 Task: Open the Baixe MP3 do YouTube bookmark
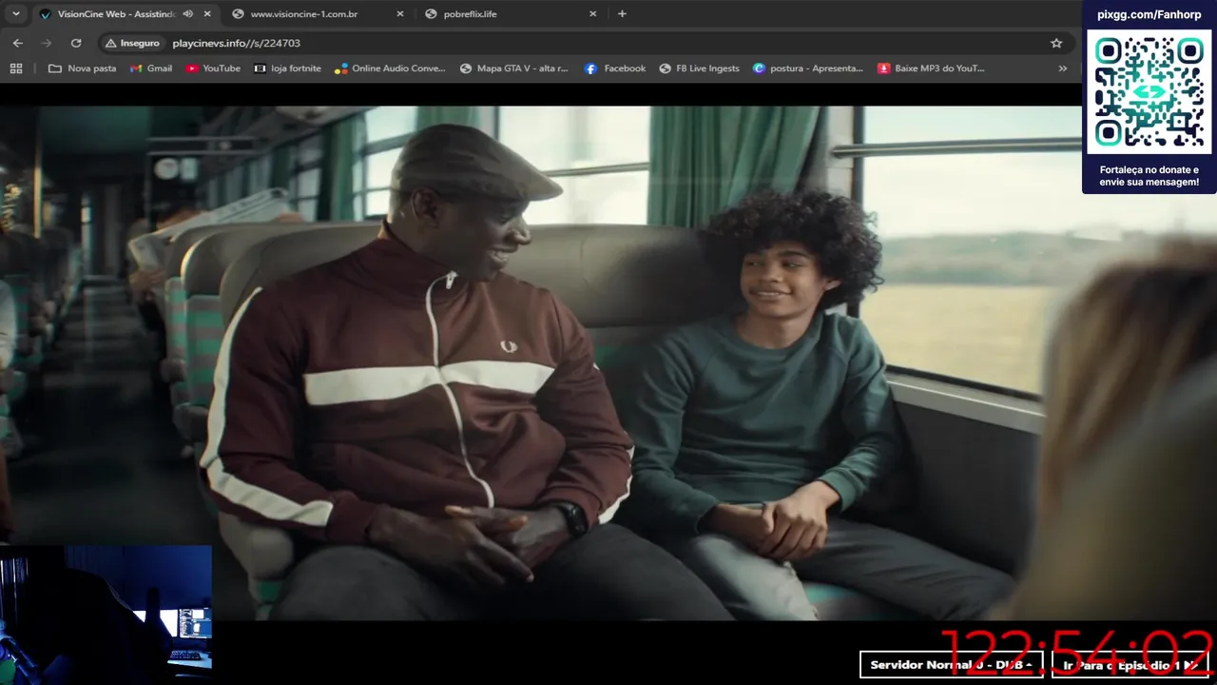tap(932, 68)
